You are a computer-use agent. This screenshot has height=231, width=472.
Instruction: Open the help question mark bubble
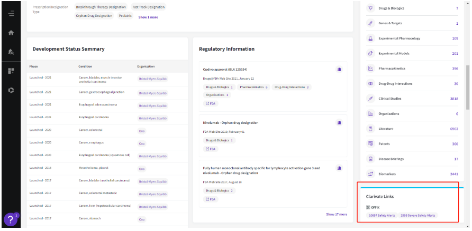(11, 220)
